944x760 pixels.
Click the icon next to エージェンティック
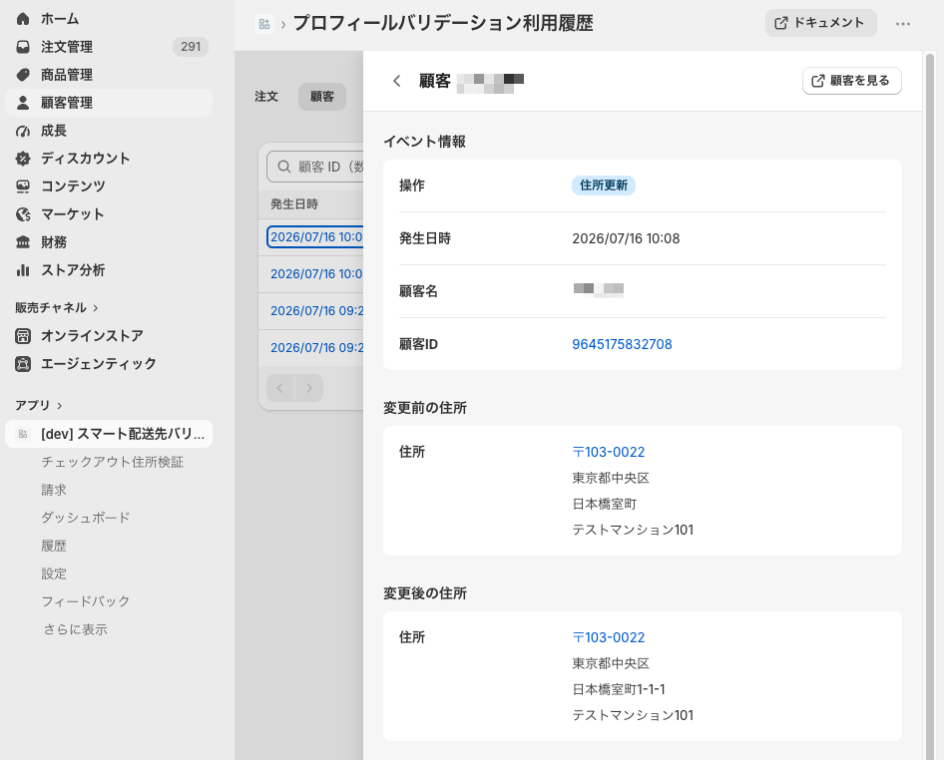point(23,363)
